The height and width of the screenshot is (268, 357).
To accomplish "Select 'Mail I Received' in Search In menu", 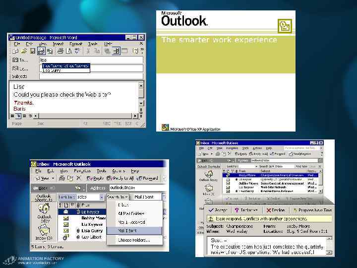I will 134,222.
